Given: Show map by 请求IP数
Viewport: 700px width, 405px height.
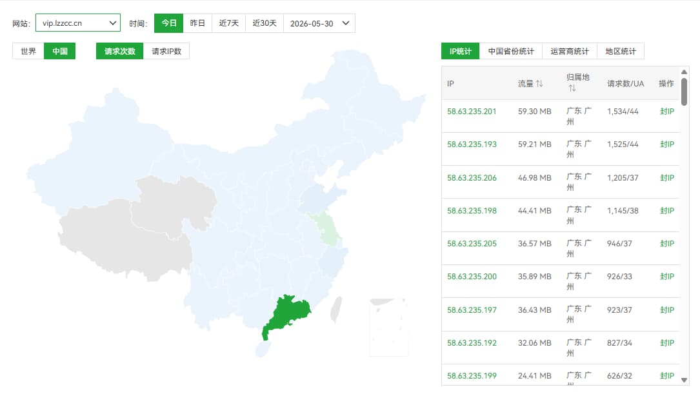Looking at the screenshot, I should [x=166, y=52].
